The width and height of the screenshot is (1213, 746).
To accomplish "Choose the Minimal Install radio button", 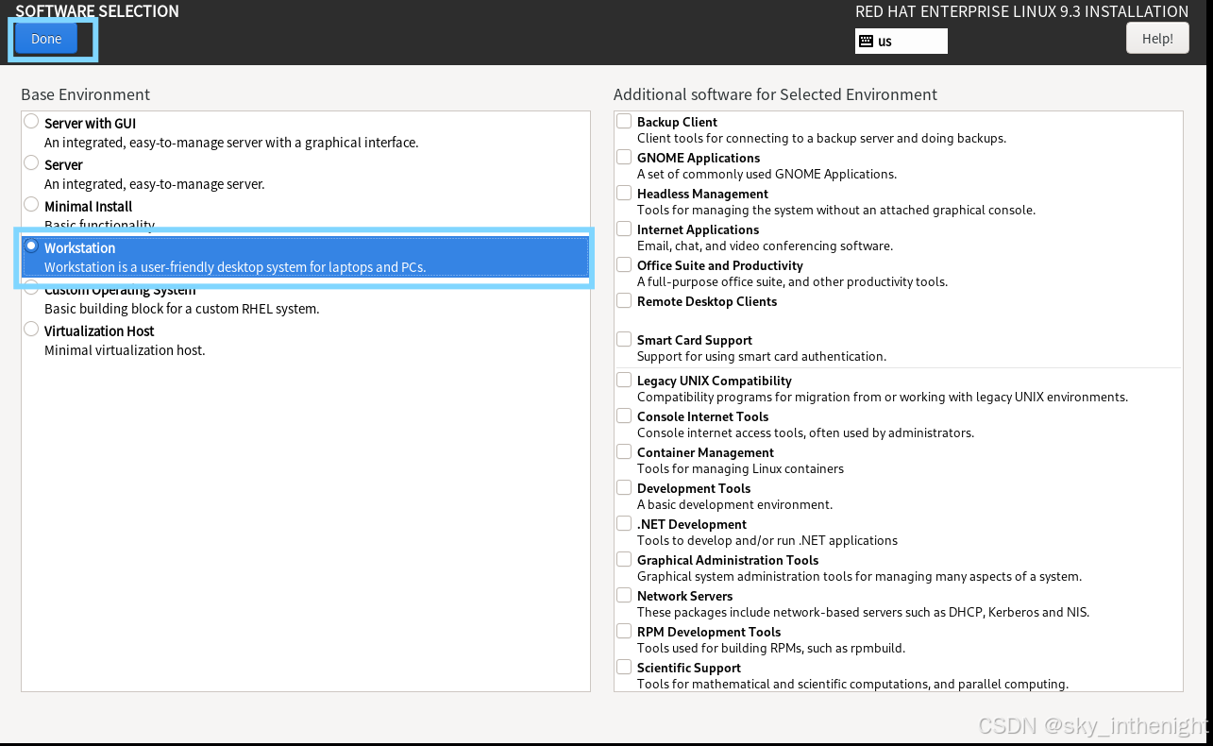I will coord(32,205).
